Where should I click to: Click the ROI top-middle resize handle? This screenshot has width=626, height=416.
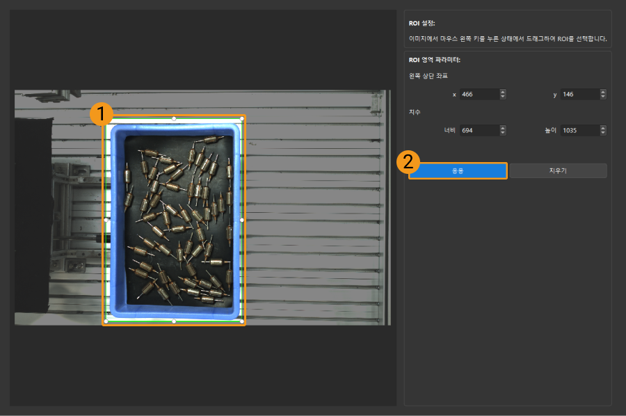[x=174, y=118]
